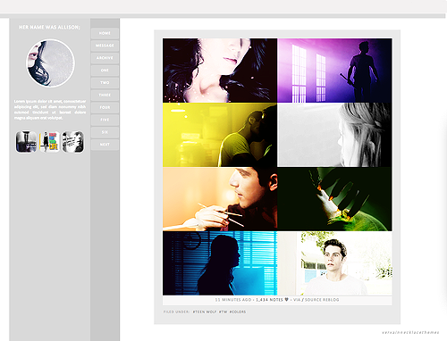447x341 pixels.
Task: Open the #COLORS tag
Action: click(238, 312)
